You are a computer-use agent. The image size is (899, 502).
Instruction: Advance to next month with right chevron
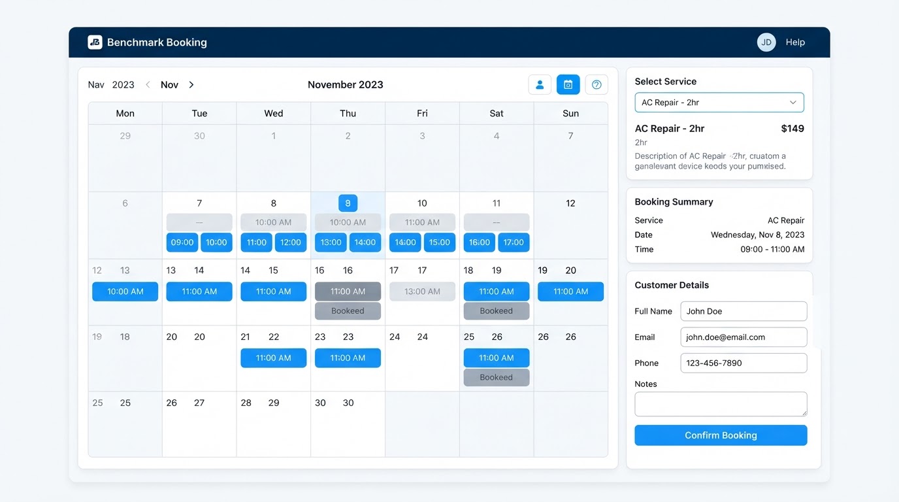coord(191,85)
